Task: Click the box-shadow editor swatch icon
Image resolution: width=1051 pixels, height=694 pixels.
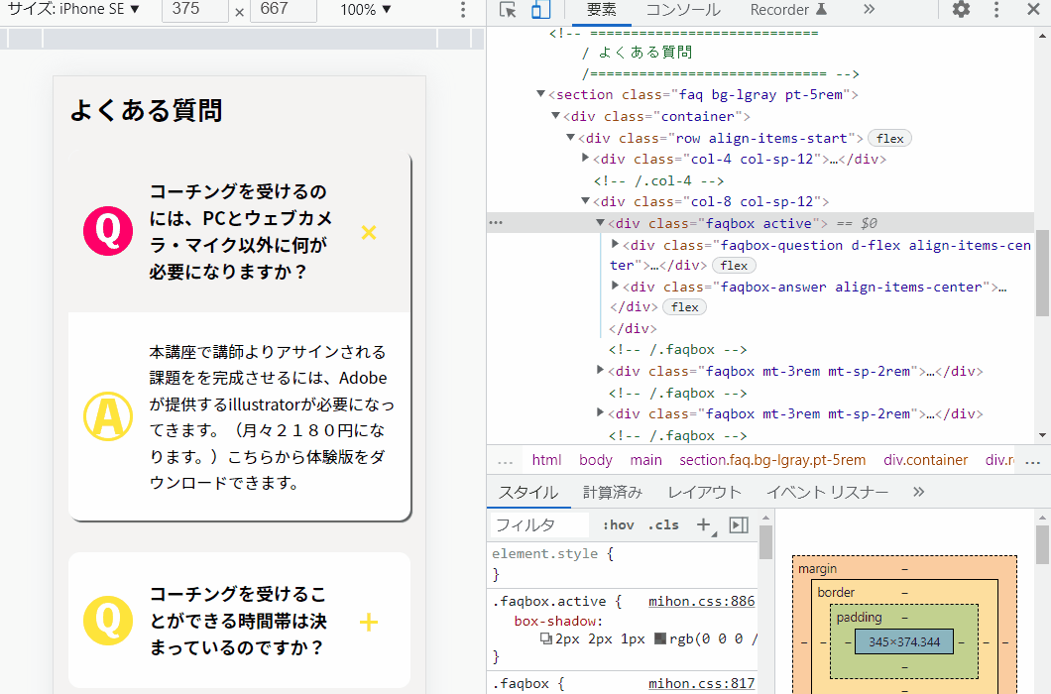Action: click(x=545, y=639)
